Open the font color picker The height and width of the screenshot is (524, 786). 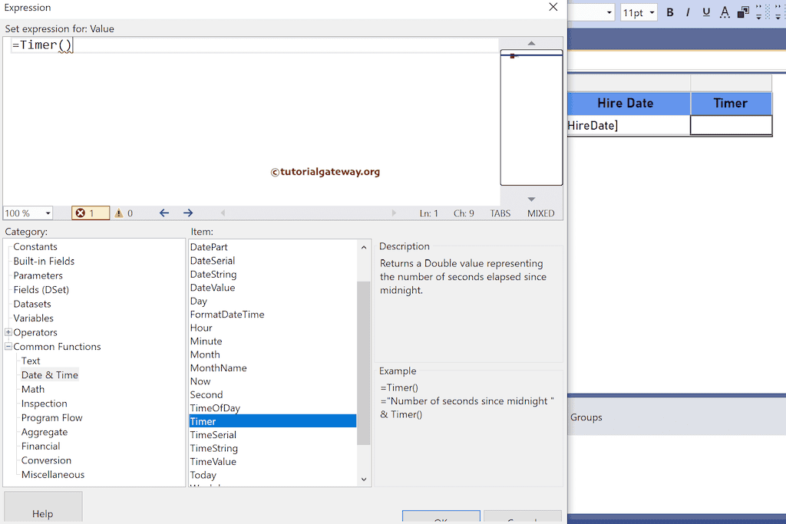[723, 12]
